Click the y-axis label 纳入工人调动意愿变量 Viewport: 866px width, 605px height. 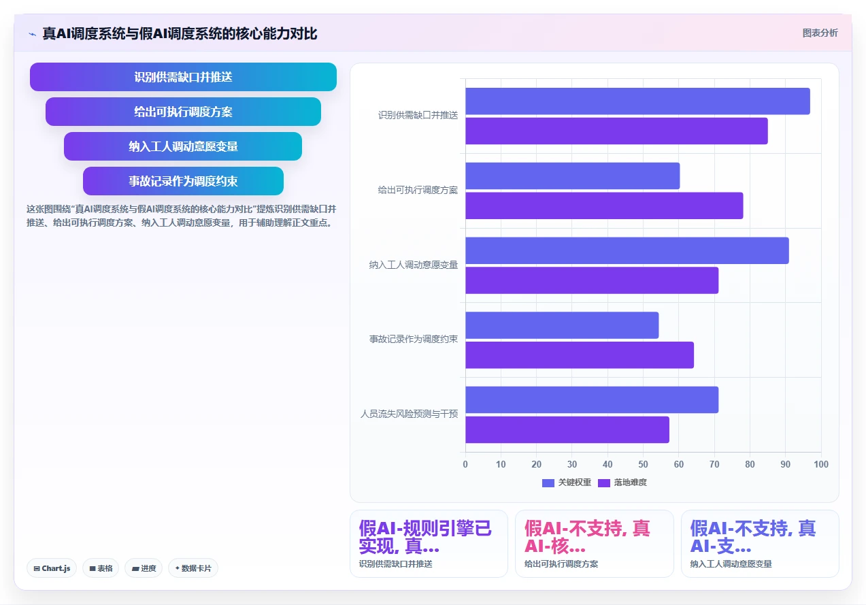coord(414,265)
